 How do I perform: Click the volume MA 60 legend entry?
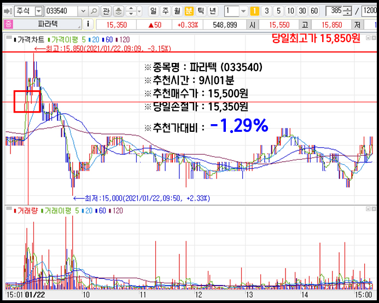(101, 211)
